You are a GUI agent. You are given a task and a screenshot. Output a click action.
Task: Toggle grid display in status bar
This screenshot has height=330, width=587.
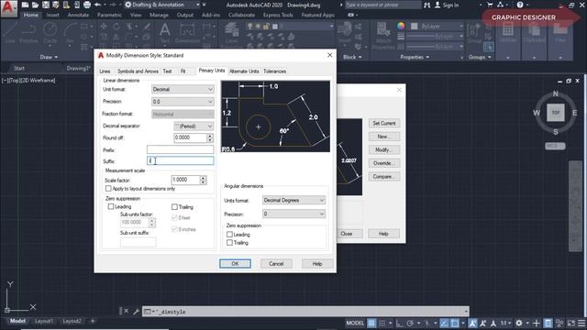tap(371, 323)
